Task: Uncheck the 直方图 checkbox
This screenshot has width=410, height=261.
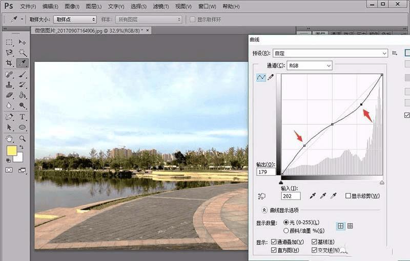Action: coord(274,250)
